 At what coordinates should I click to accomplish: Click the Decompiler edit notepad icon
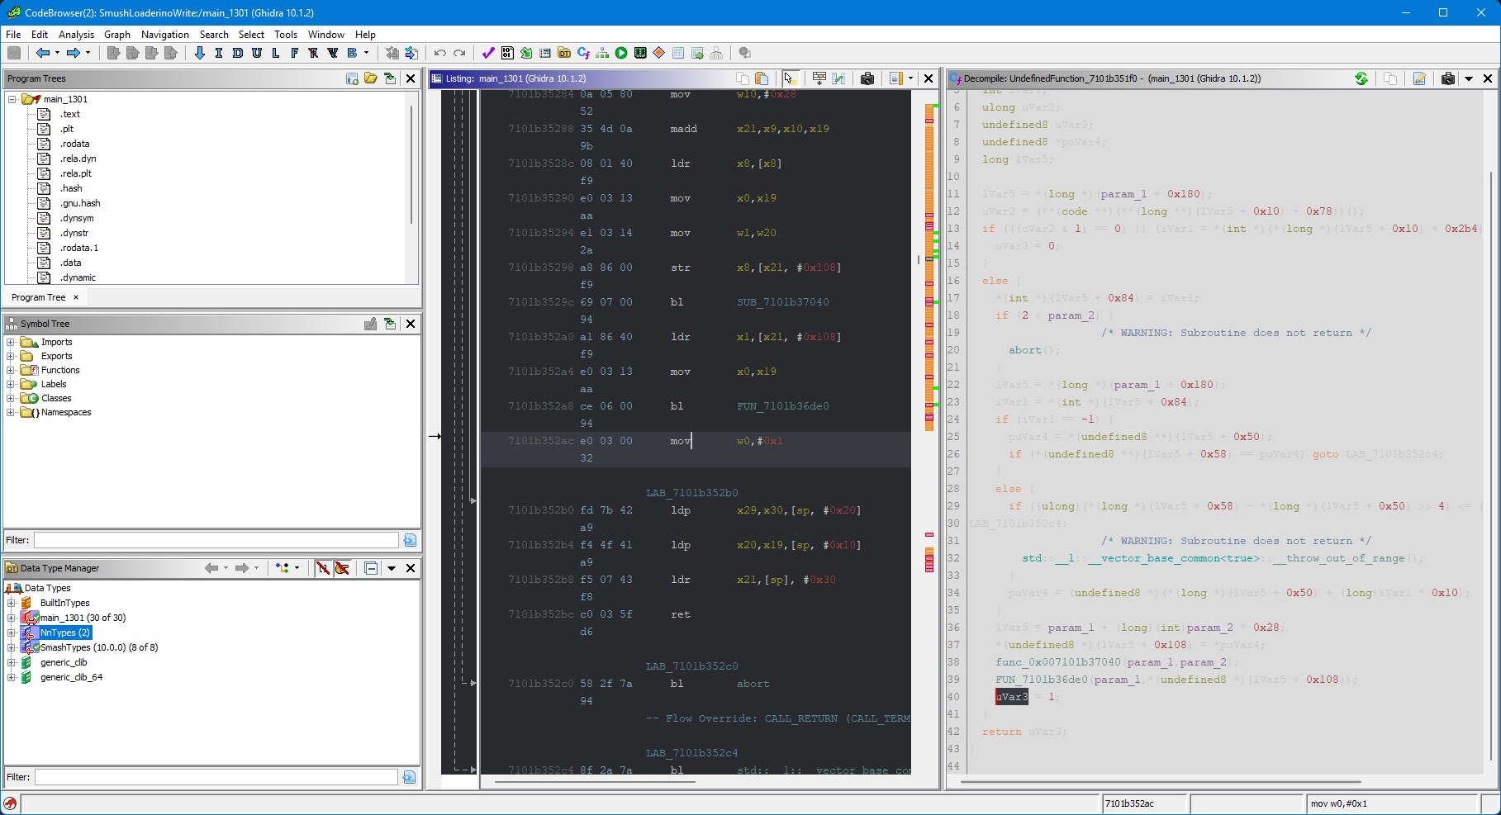[1419, 78]
